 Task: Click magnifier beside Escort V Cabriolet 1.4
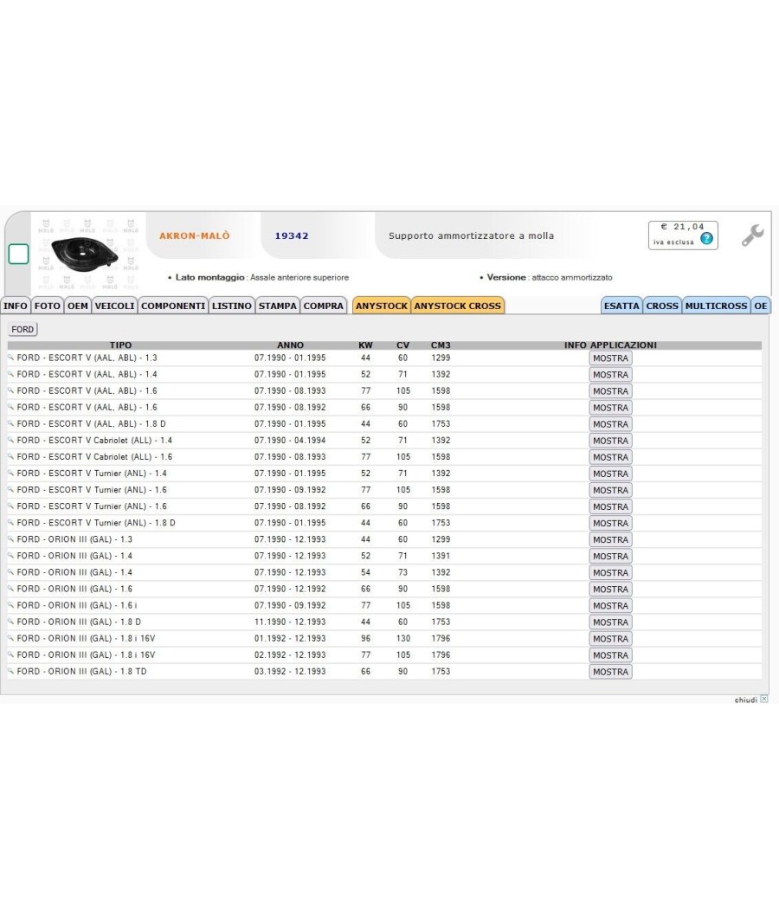(x=10, y=440)
